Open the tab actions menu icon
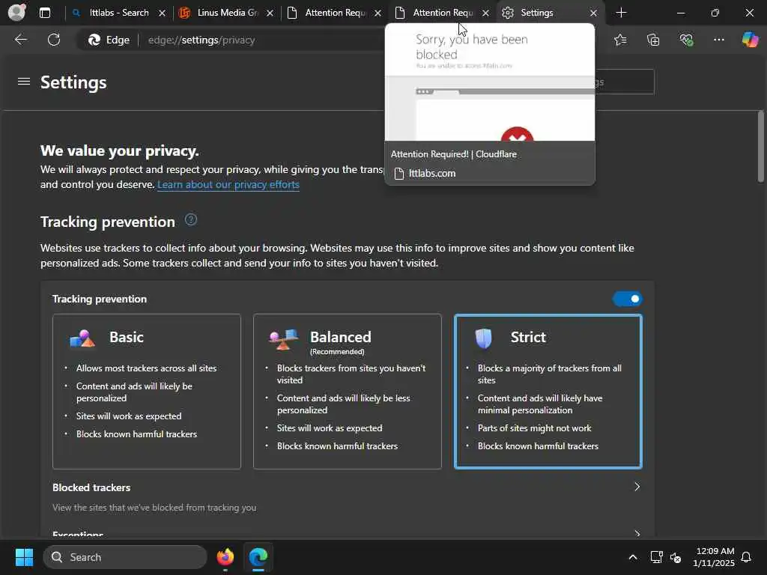This screenshot has width=767, height=575. pos(44,13)
